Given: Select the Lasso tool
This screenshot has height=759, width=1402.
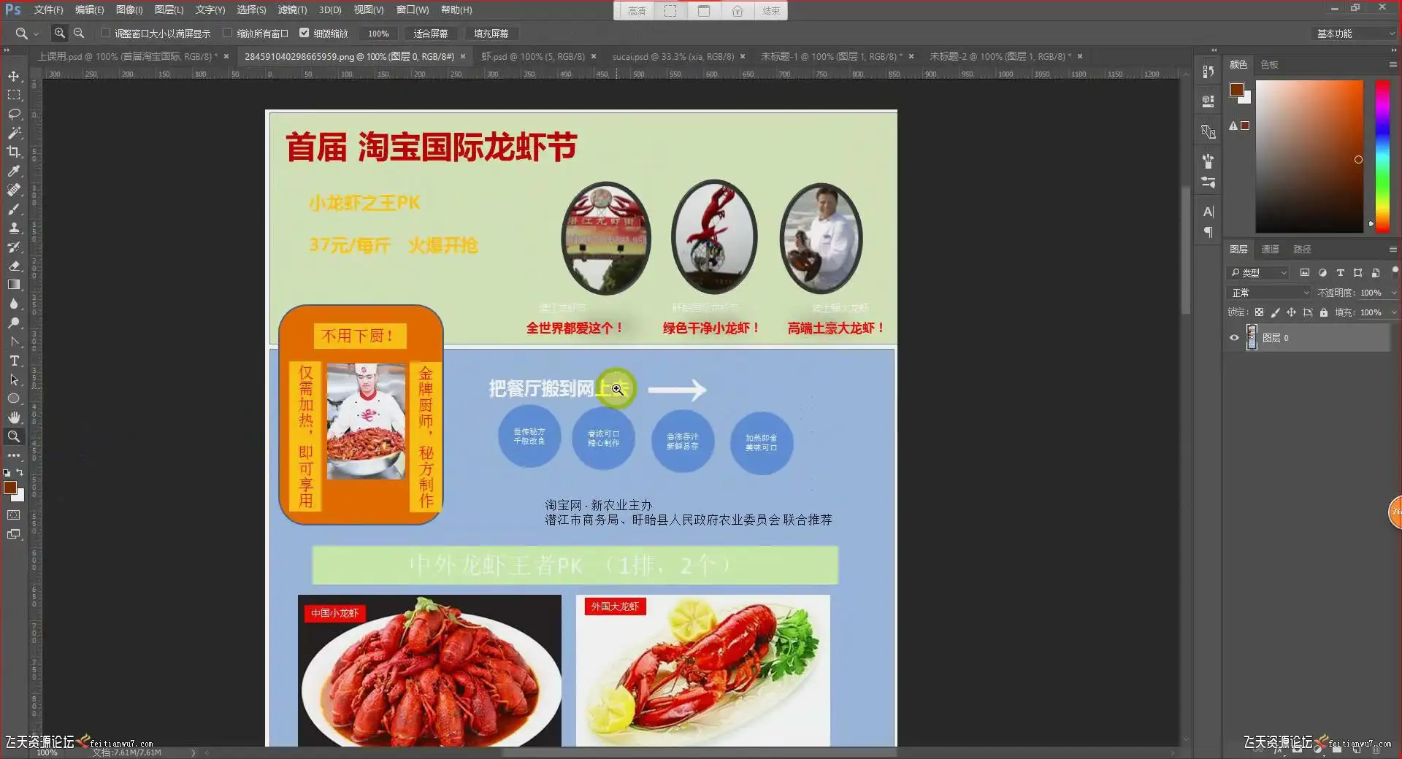Looking at the screenshot, I should pyautogui.click(x=14, y=115).
